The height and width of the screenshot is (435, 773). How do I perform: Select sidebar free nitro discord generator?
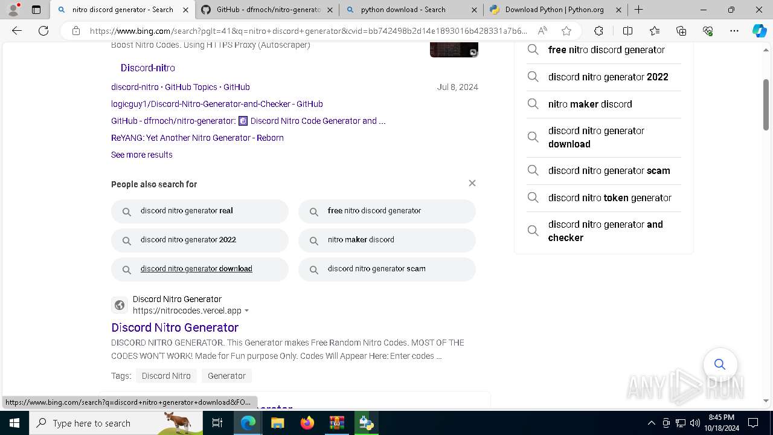(604, 50)
